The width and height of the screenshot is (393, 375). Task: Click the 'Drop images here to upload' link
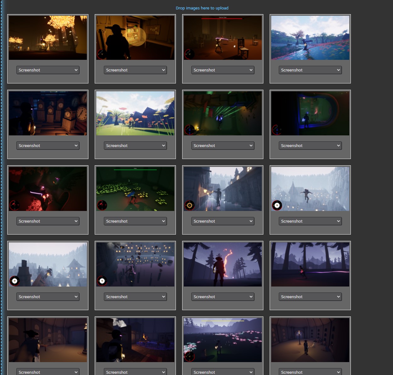[202, 8]
